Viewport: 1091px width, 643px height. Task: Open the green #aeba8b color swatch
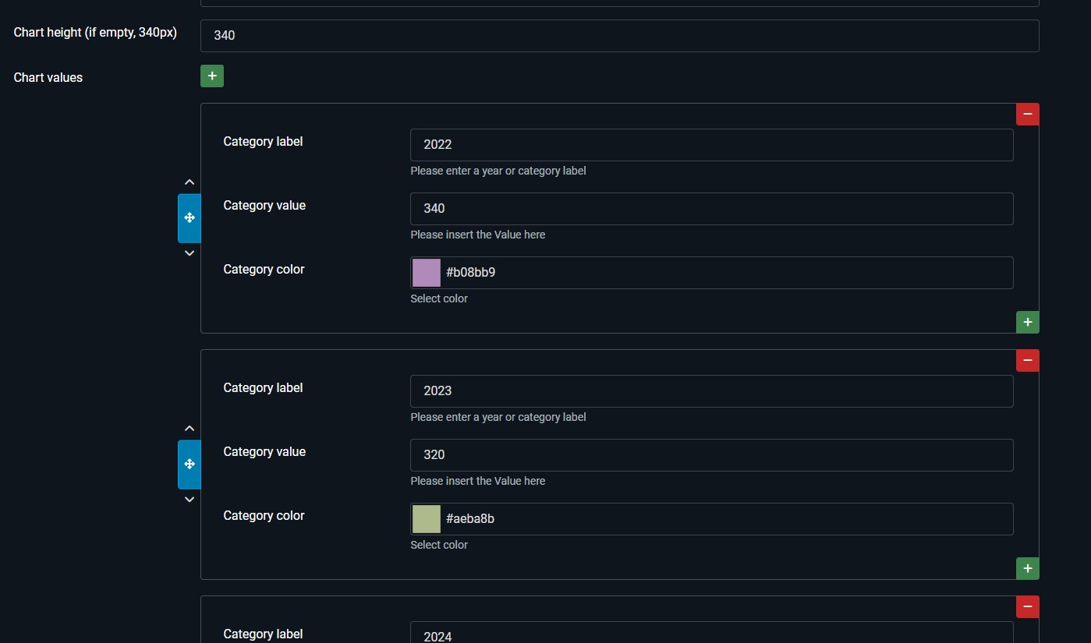pyautogui.click(x=427, y=519)
